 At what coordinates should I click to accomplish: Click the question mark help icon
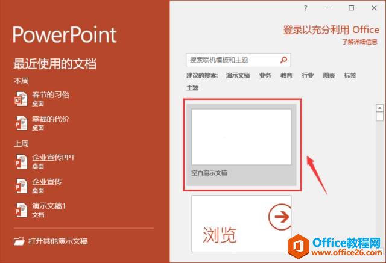pos(306,8)
